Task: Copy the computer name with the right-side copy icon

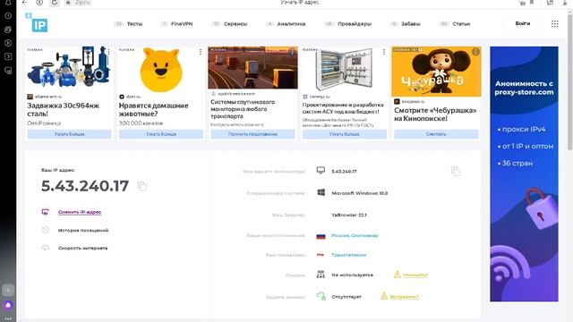Action: point(456,171)
